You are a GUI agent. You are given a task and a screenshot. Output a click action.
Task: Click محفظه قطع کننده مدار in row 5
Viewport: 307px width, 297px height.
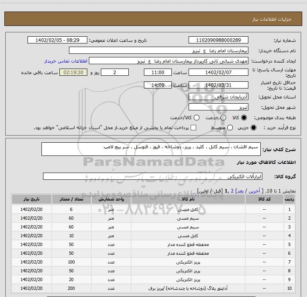pos(188,244)
